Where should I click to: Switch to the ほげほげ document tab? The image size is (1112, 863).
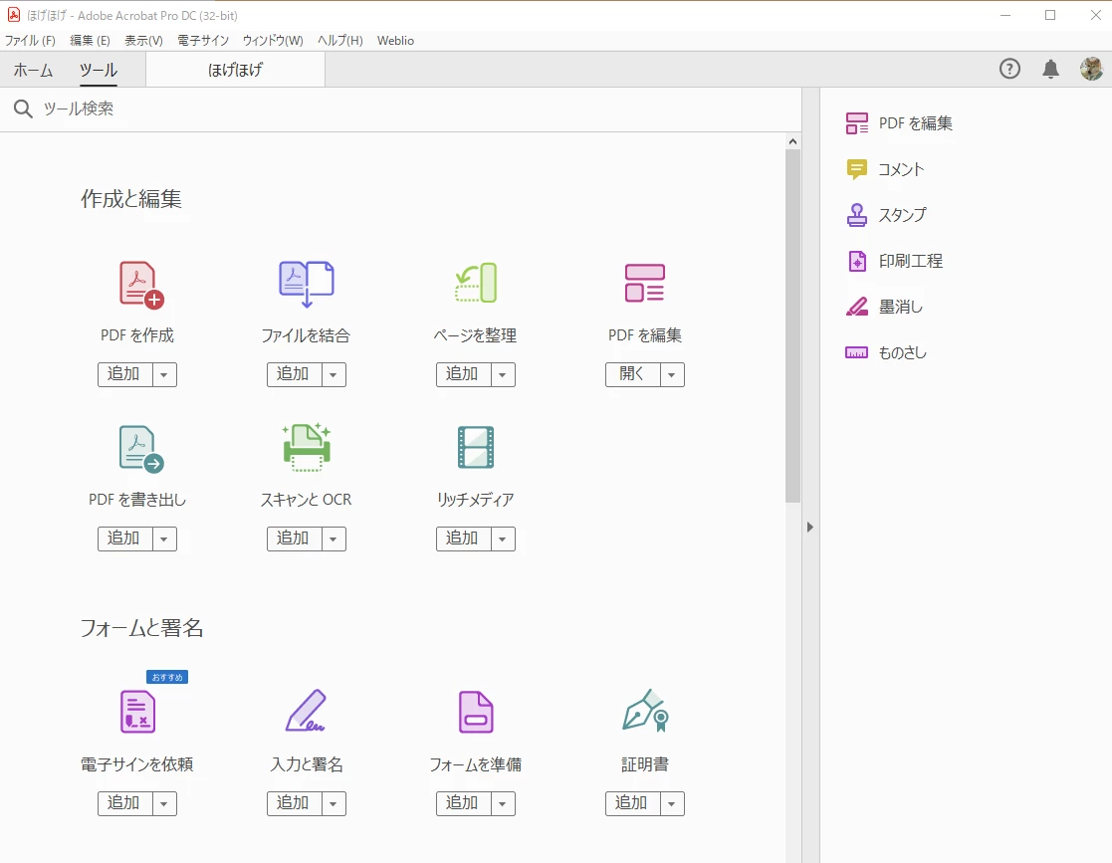(x=236, y=70)
